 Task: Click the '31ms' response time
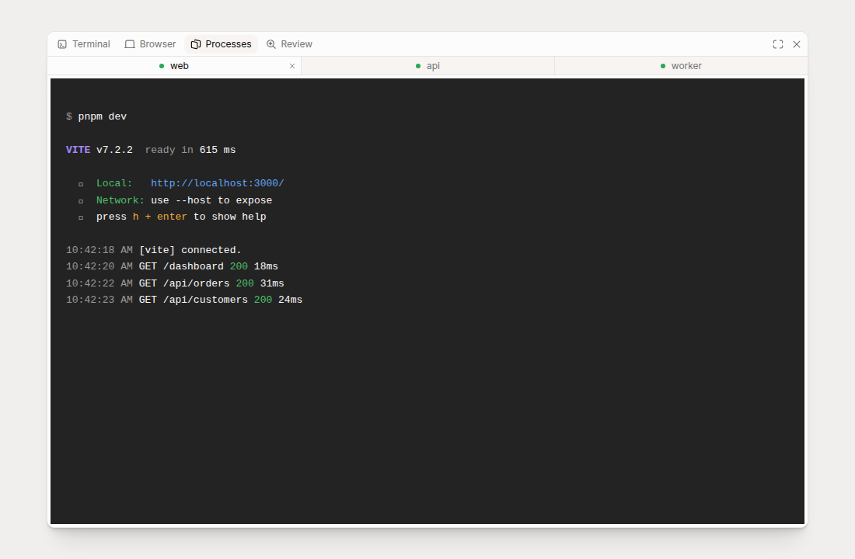(272, 283)
